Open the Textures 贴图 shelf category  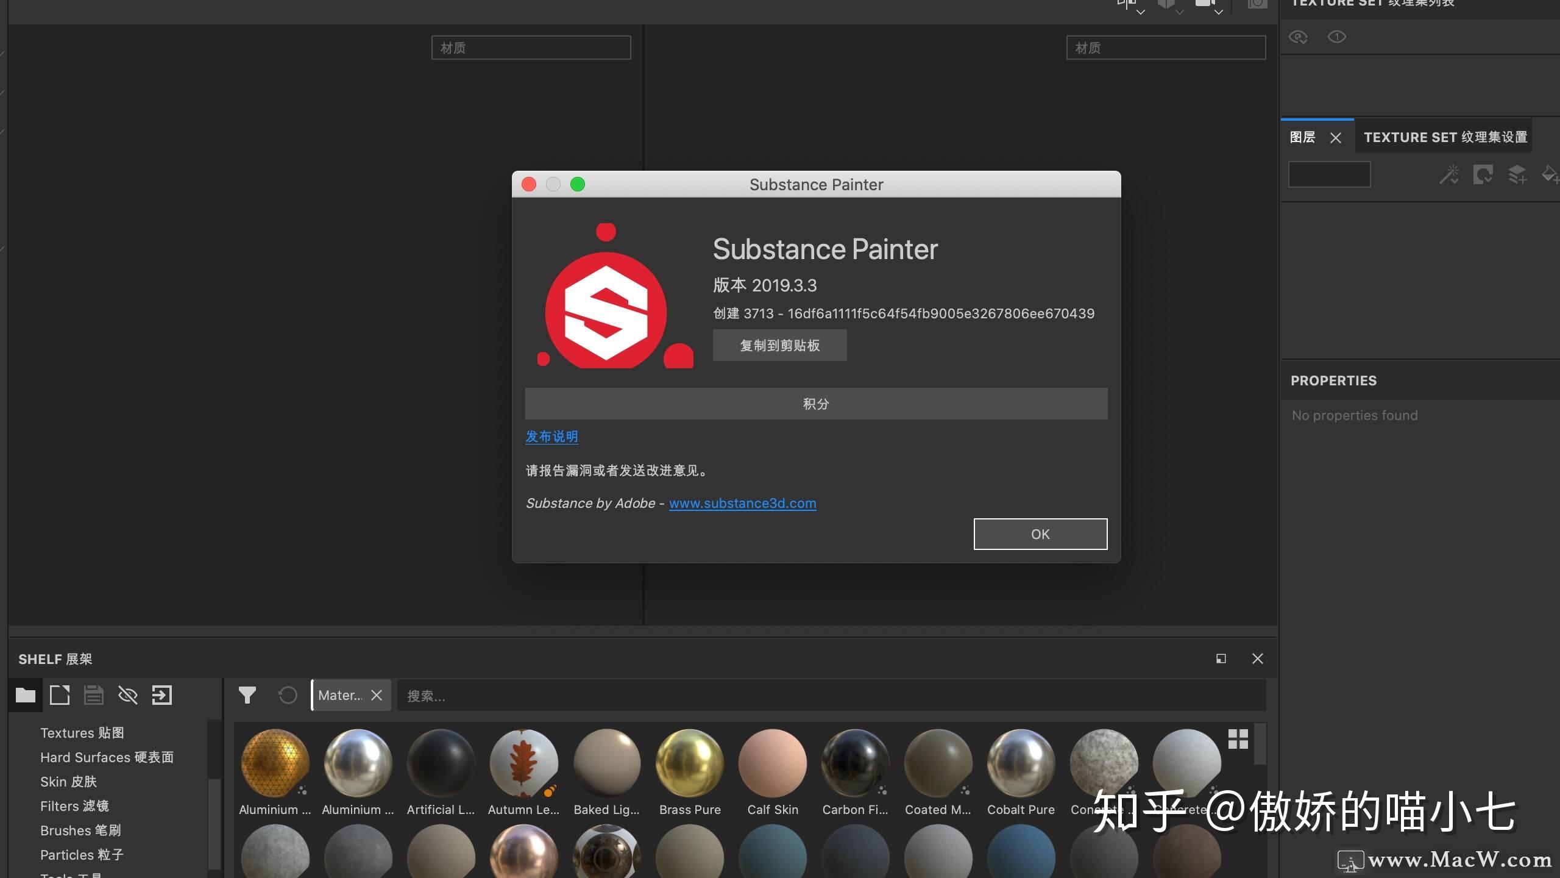[x=82, y=733]
